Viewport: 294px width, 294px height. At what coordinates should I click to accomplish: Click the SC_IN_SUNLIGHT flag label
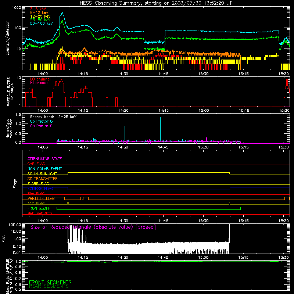[x=42, y=173]
